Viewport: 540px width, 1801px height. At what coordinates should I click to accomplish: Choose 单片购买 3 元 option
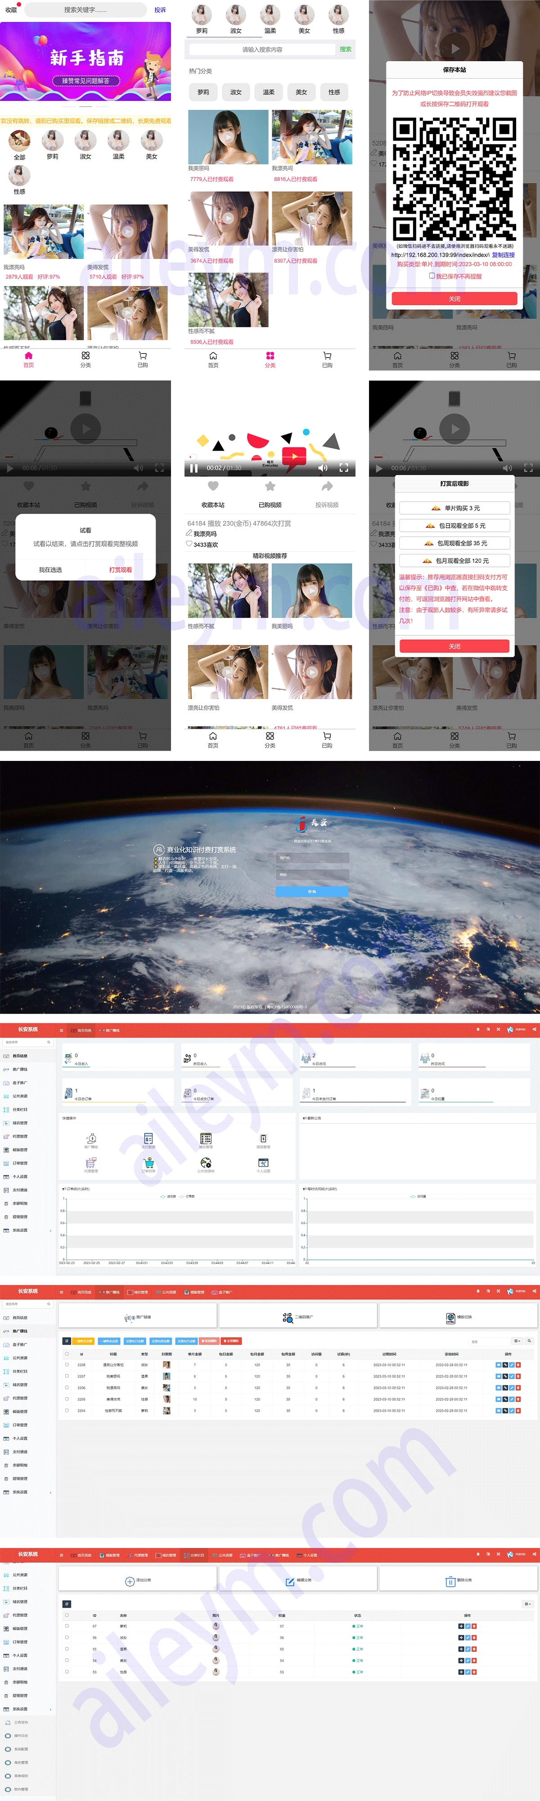(x=454, y=508)
